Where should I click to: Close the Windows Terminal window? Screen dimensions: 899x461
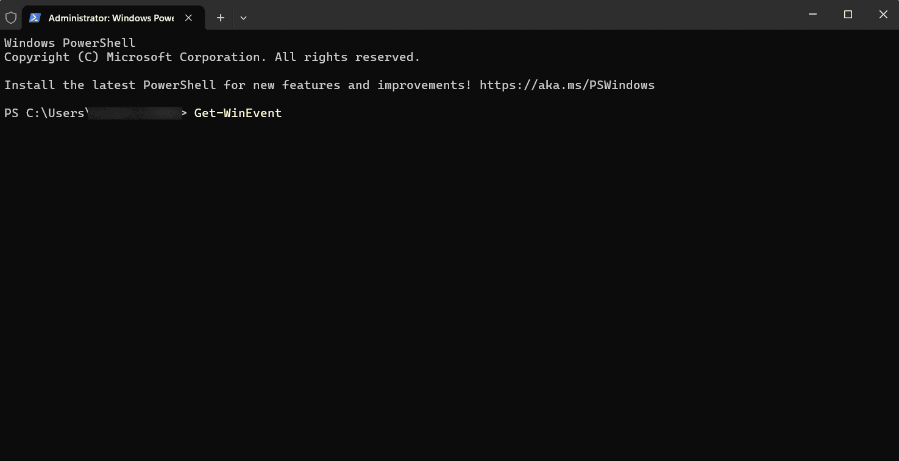pyautogui.click(x=883, y=15)
